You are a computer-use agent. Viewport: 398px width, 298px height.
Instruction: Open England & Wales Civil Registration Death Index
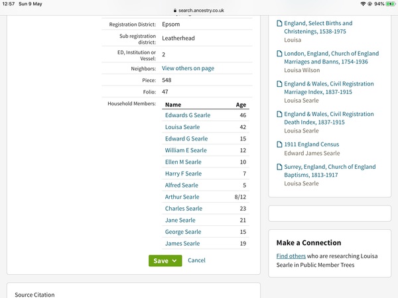click(x=329, y=119)
